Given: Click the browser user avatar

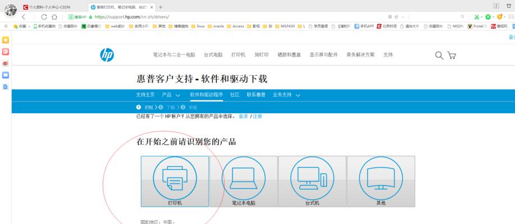Looking at the screenshot, I should click(x=11, y=10).
